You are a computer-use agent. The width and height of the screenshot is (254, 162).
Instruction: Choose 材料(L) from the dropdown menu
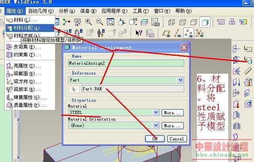(30, 20)
